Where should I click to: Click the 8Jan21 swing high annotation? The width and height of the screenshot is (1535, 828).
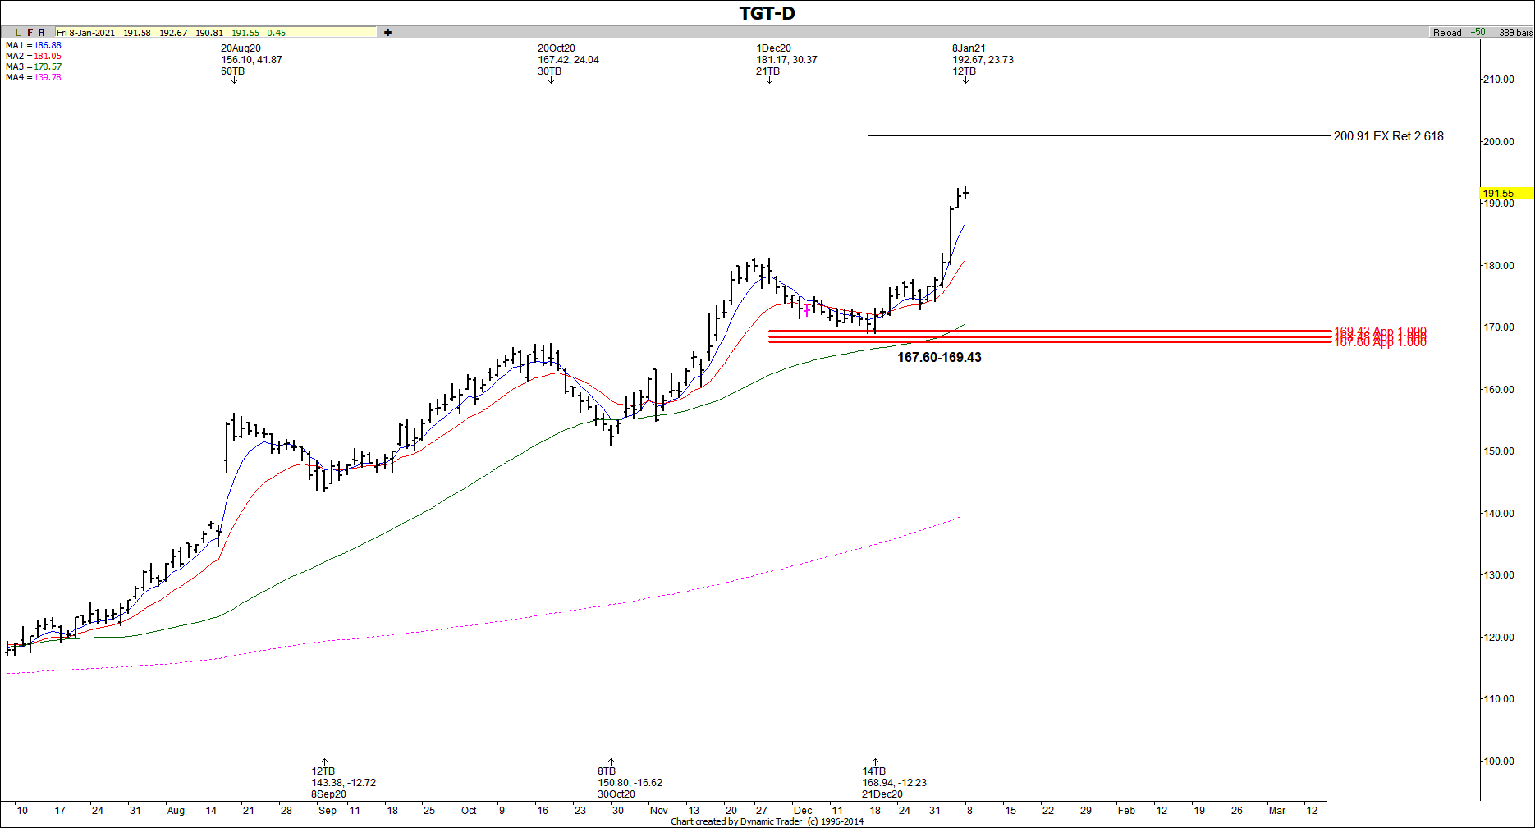[x=983, y=60]
